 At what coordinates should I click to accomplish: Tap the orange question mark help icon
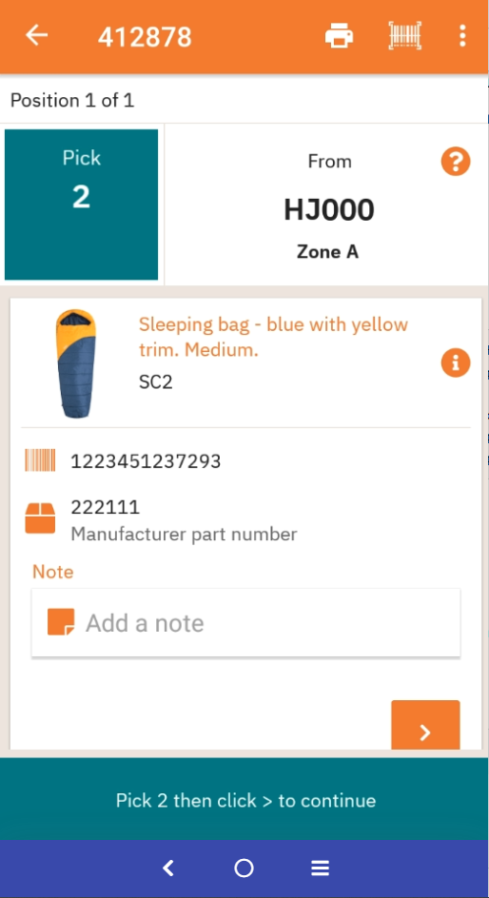pos(456,162)
